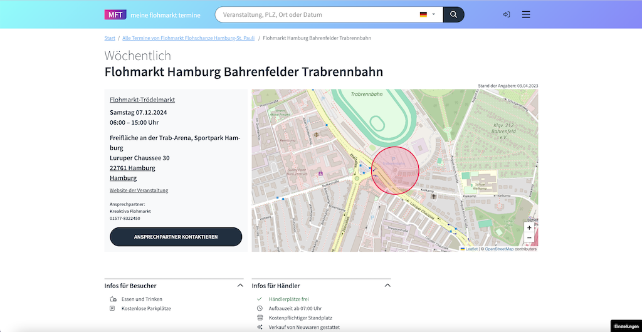Collapse the Infos für Händler section
The width and height of the screenshot is (642, 332).
[x=387, y=286]
